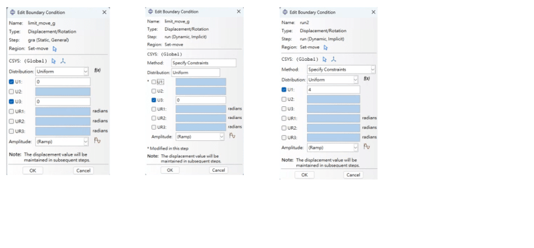Open Amplitude dropdown in limit_move_g run dialog

200,137
